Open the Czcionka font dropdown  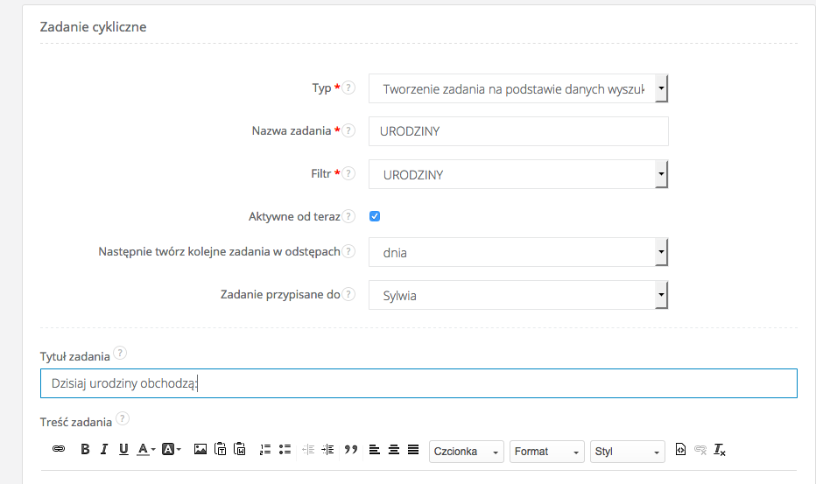(x=467, y=452)
